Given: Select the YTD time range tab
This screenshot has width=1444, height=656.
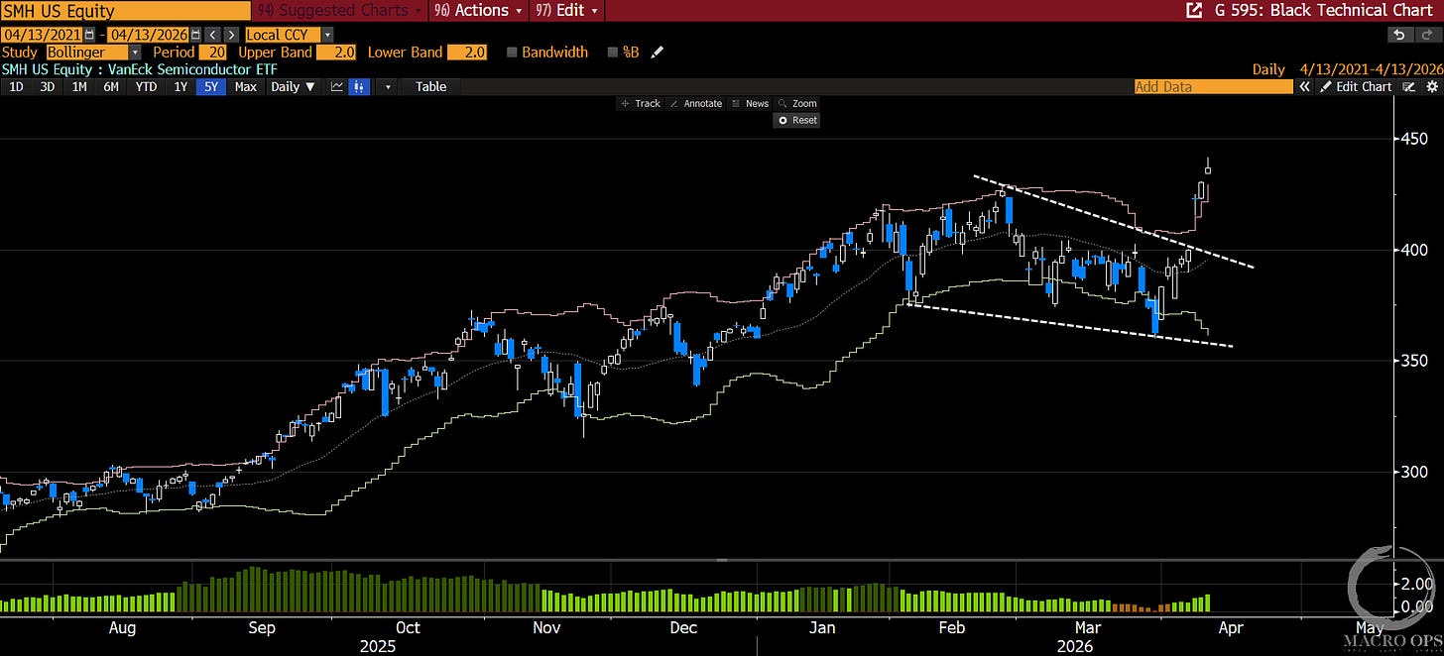Looking at the screenshot, I should (x=146, y=87).
